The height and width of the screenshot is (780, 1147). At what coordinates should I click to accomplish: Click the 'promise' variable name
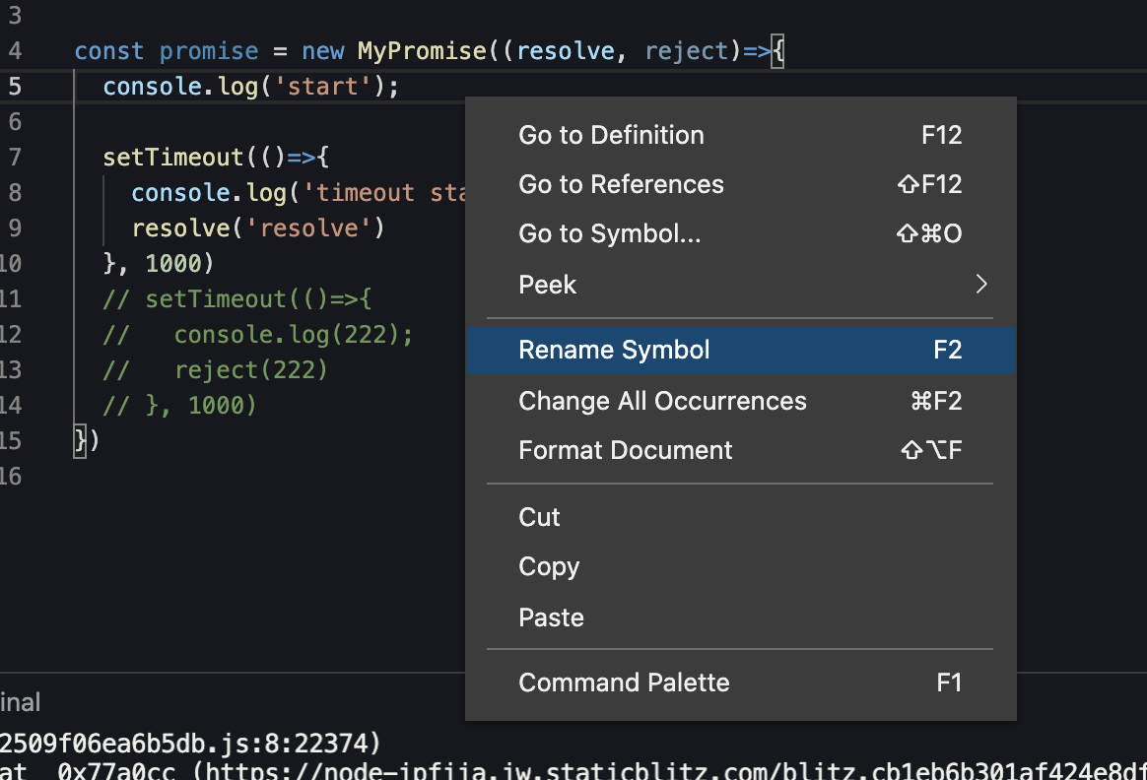click(209, 51)
